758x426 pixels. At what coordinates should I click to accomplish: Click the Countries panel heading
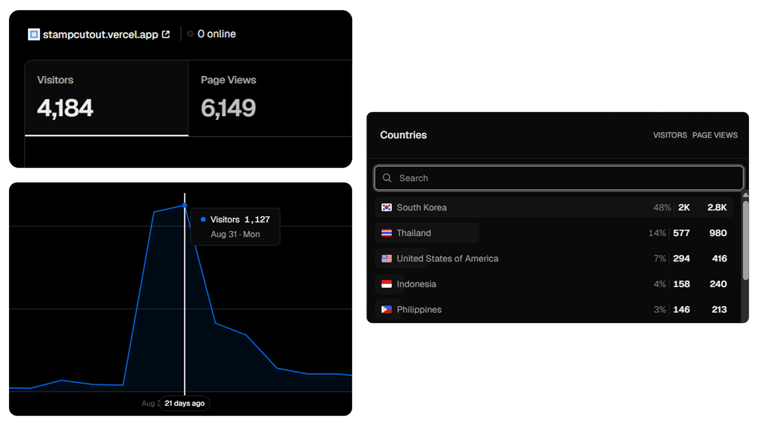(x=403, y=135)
